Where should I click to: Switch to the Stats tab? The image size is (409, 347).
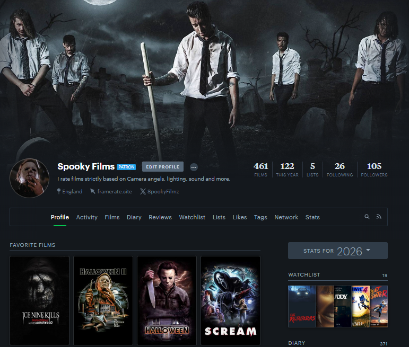[x=312, y=217]
